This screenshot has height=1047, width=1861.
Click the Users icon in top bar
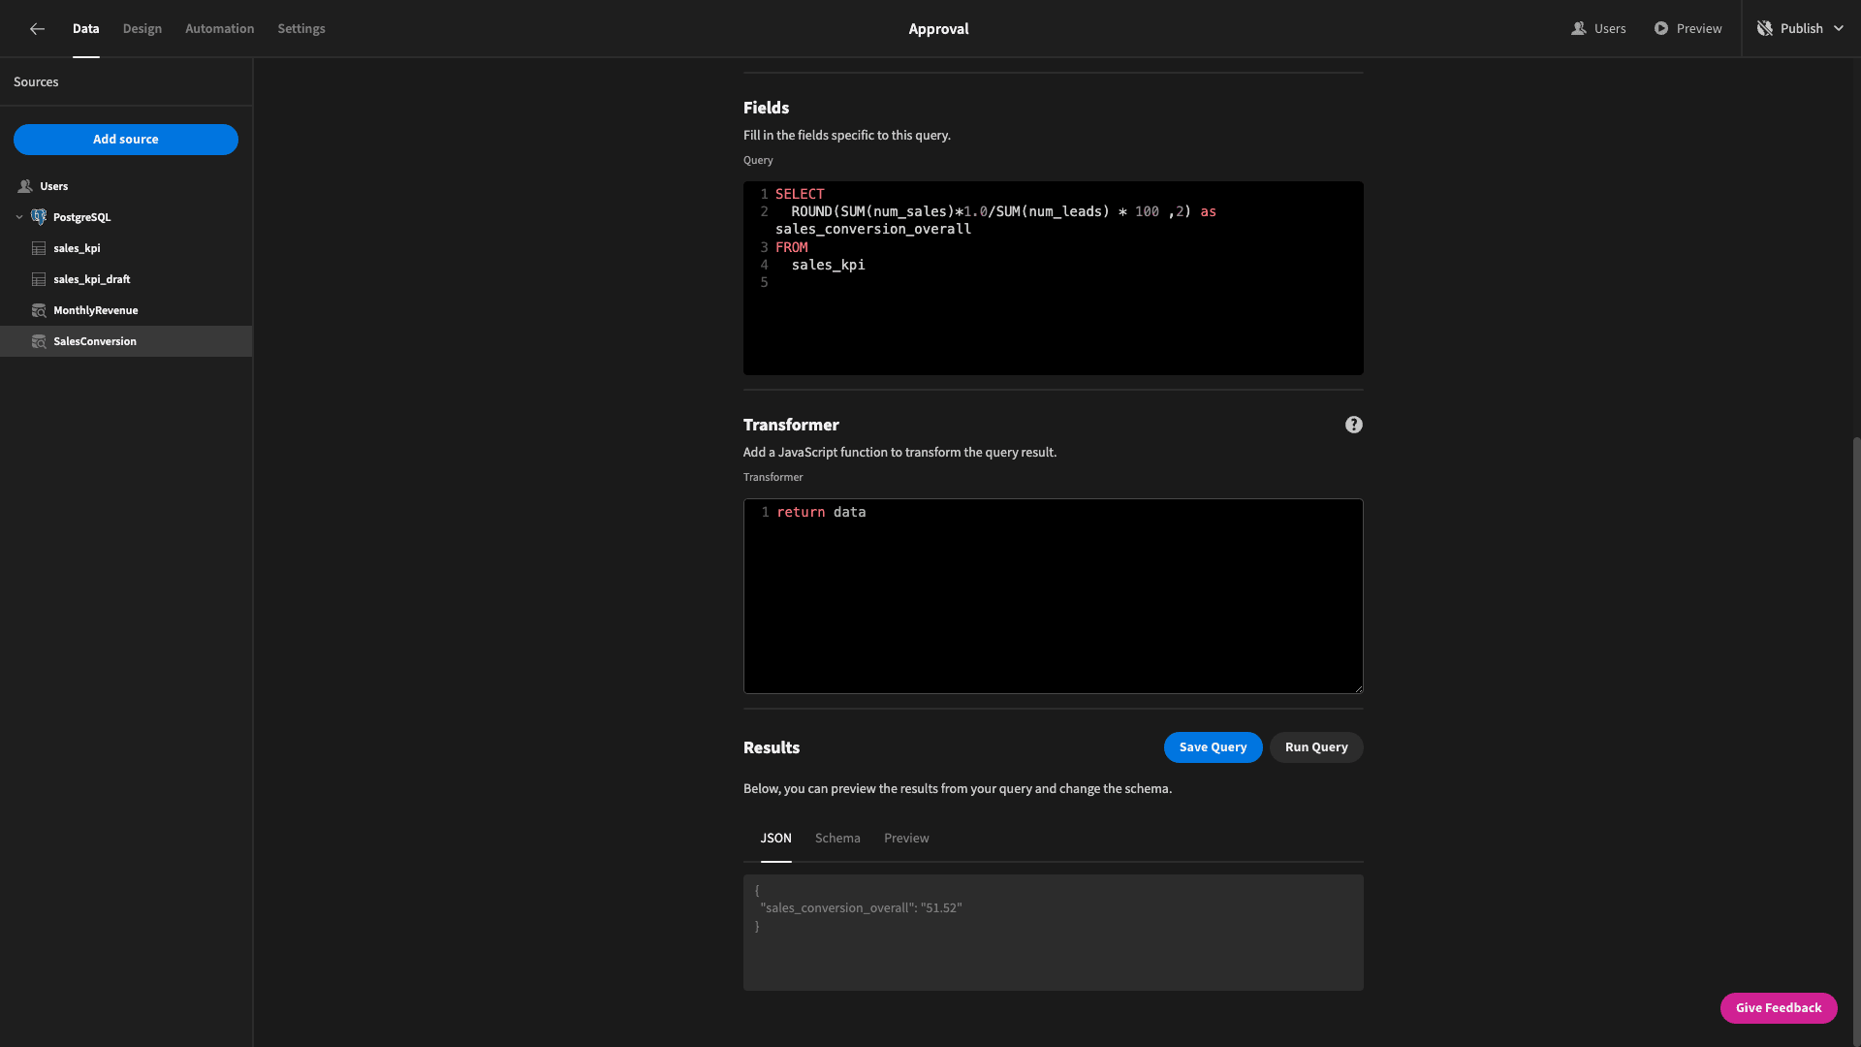pos(1579,29)
